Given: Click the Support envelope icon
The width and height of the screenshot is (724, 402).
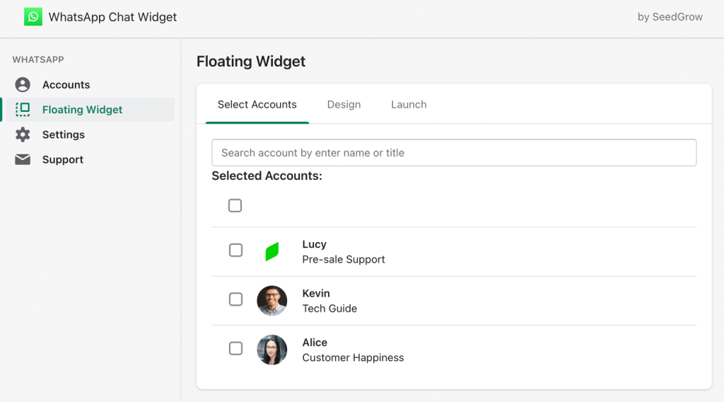Looking at the screenshot, I should [x=23, y=160].
